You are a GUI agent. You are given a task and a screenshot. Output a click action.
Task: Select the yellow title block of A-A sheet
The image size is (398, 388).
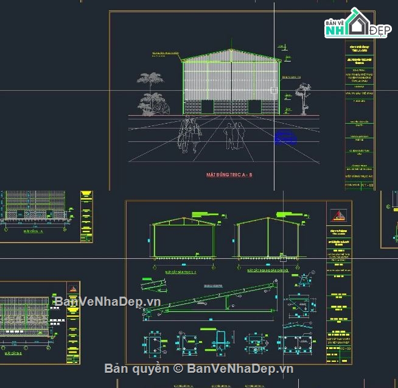(86, 215)
